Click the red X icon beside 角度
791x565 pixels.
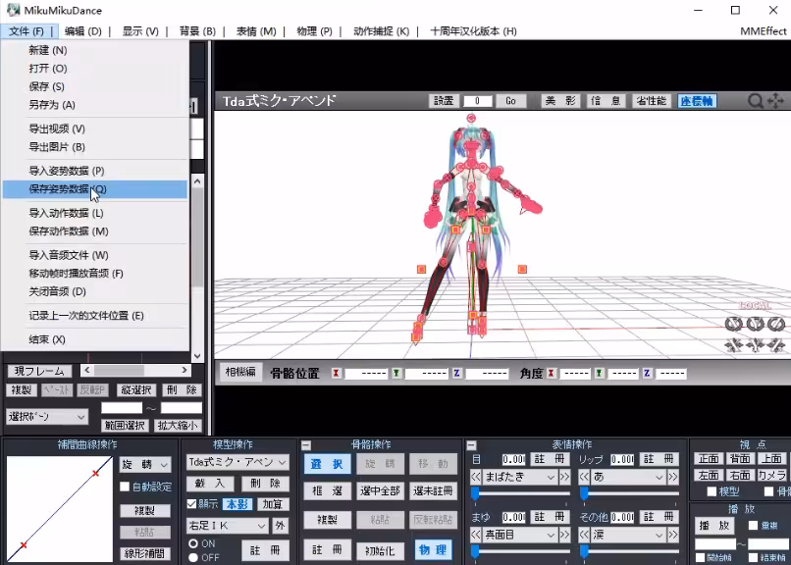click(x=552, y=373)
